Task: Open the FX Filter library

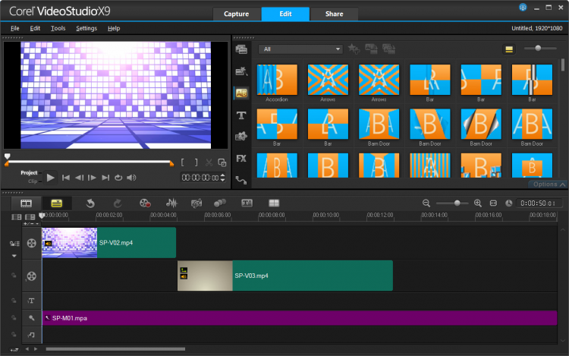Action: (242, 159)
